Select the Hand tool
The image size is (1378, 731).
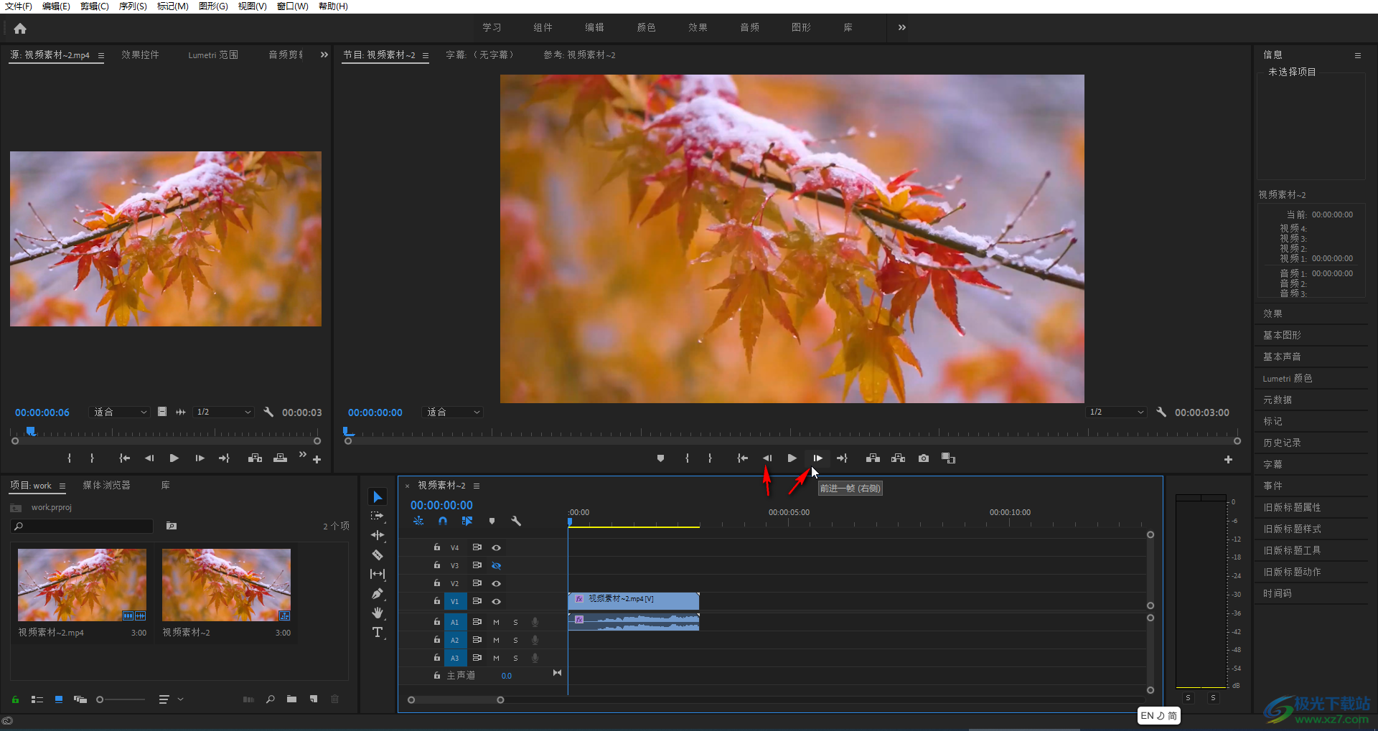(378, 613)
